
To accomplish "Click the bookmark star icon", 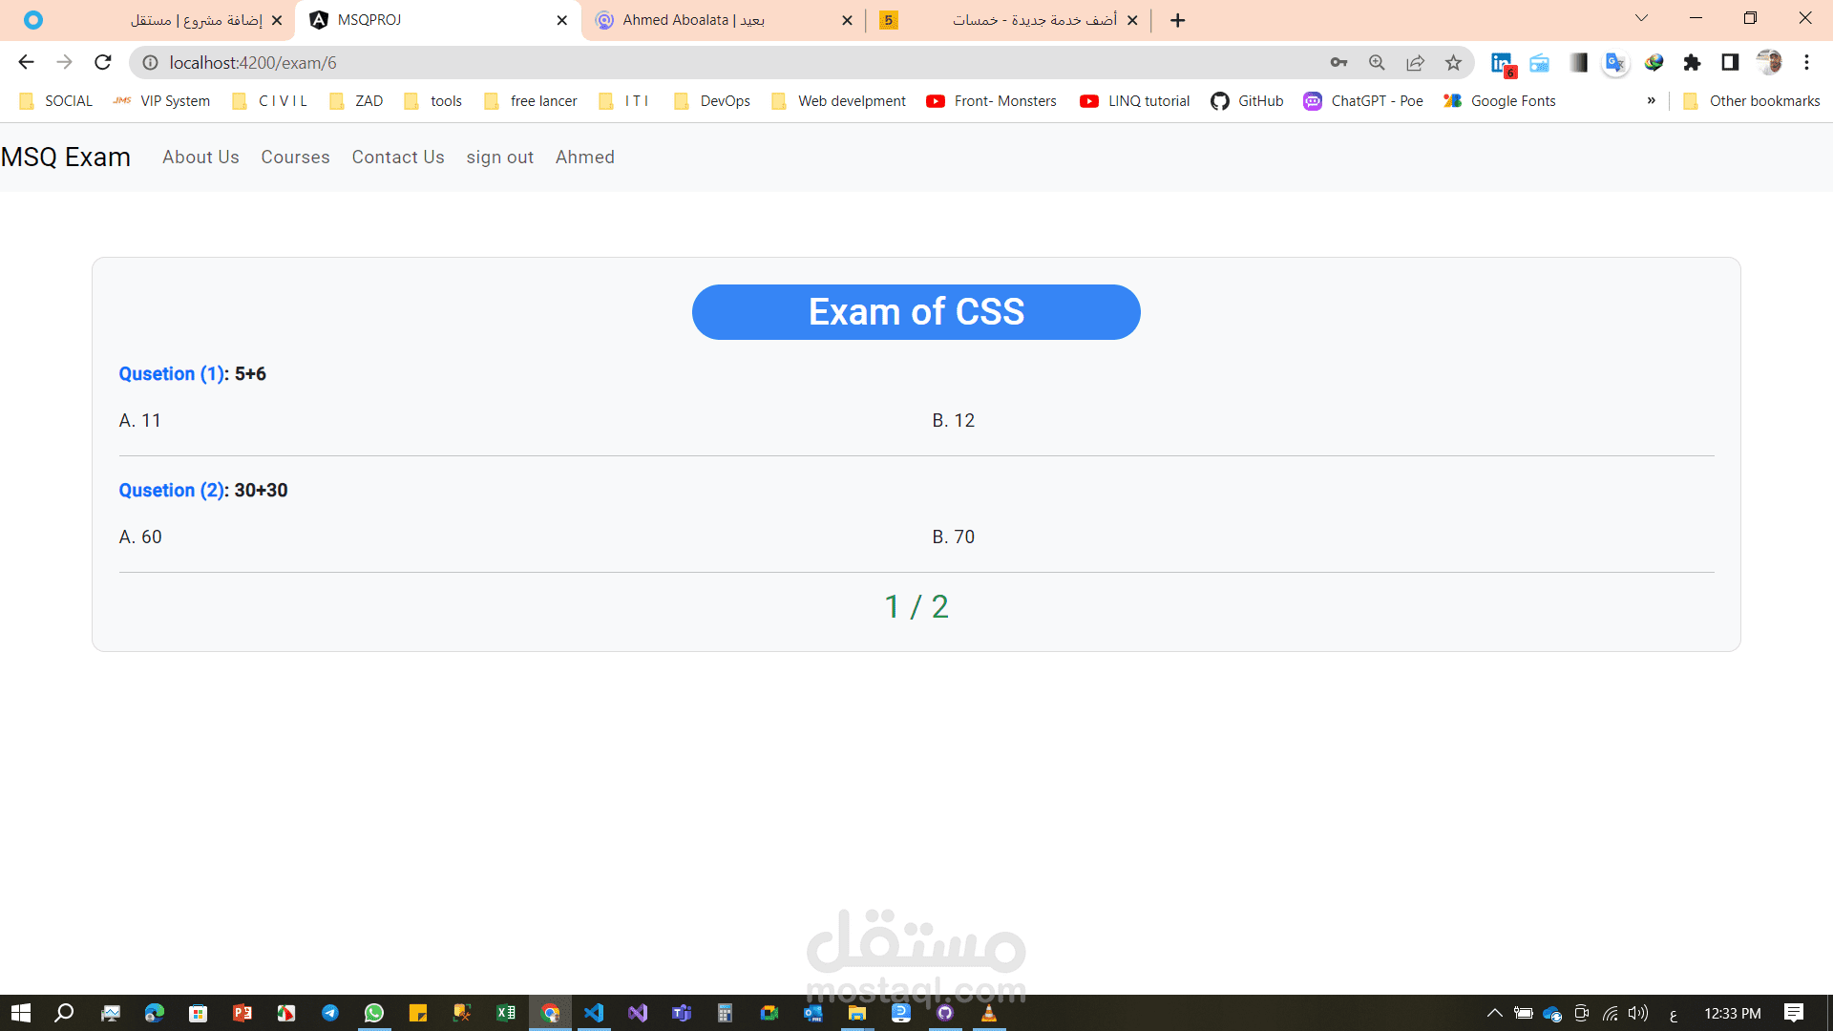I will (x=1454, y=63).
